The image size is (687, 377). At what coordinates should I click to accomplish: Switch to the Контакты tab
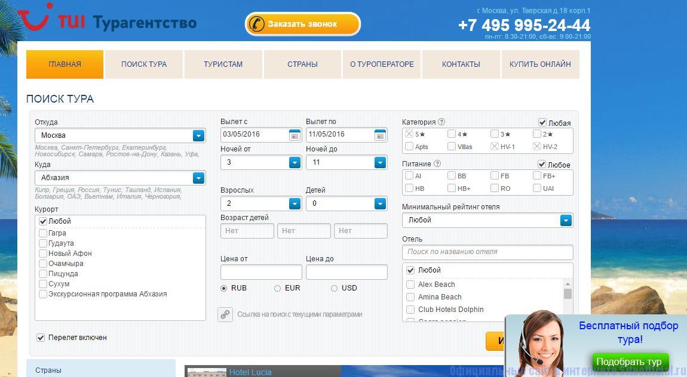coord(461,64)
